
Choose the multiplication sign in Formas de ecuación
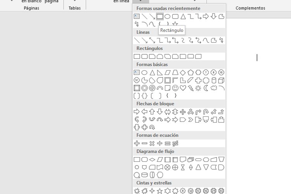tap(152, 143)
